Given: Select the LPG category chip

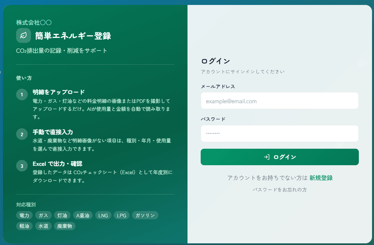Looking at the screenshot, I should click(x=122, y=215).
